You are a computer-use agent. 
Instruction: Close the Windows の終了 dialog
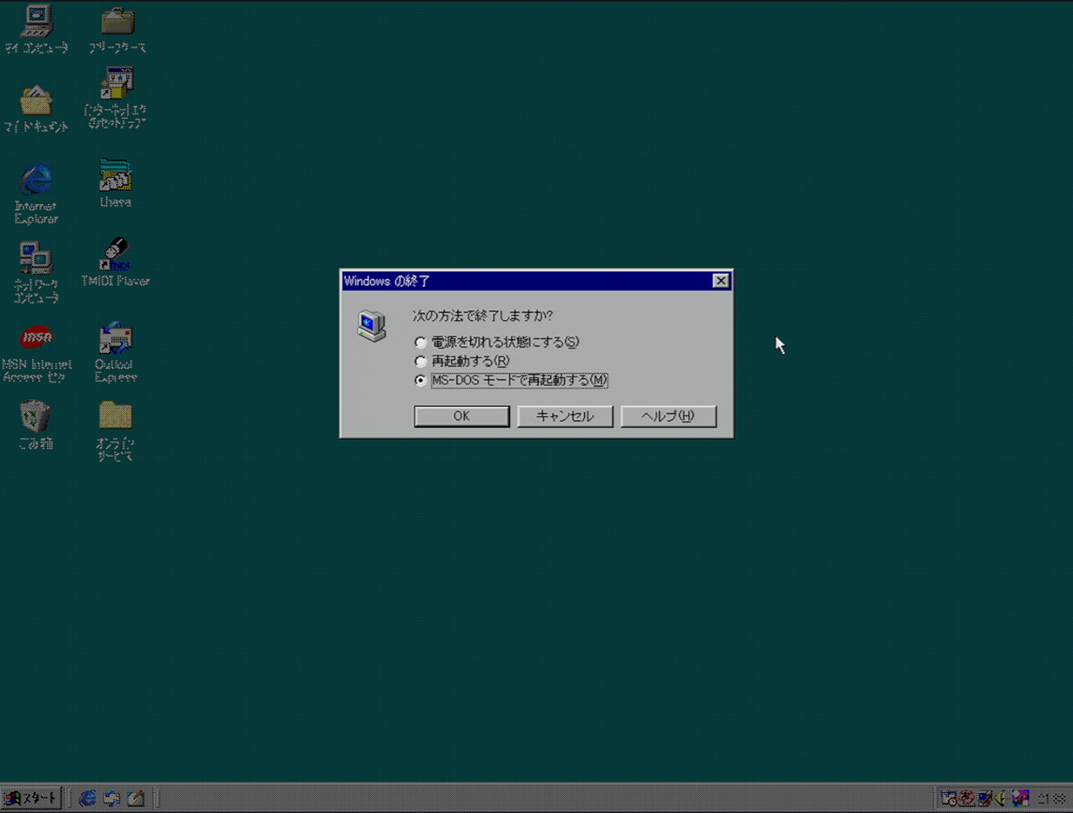pos(720,281)
